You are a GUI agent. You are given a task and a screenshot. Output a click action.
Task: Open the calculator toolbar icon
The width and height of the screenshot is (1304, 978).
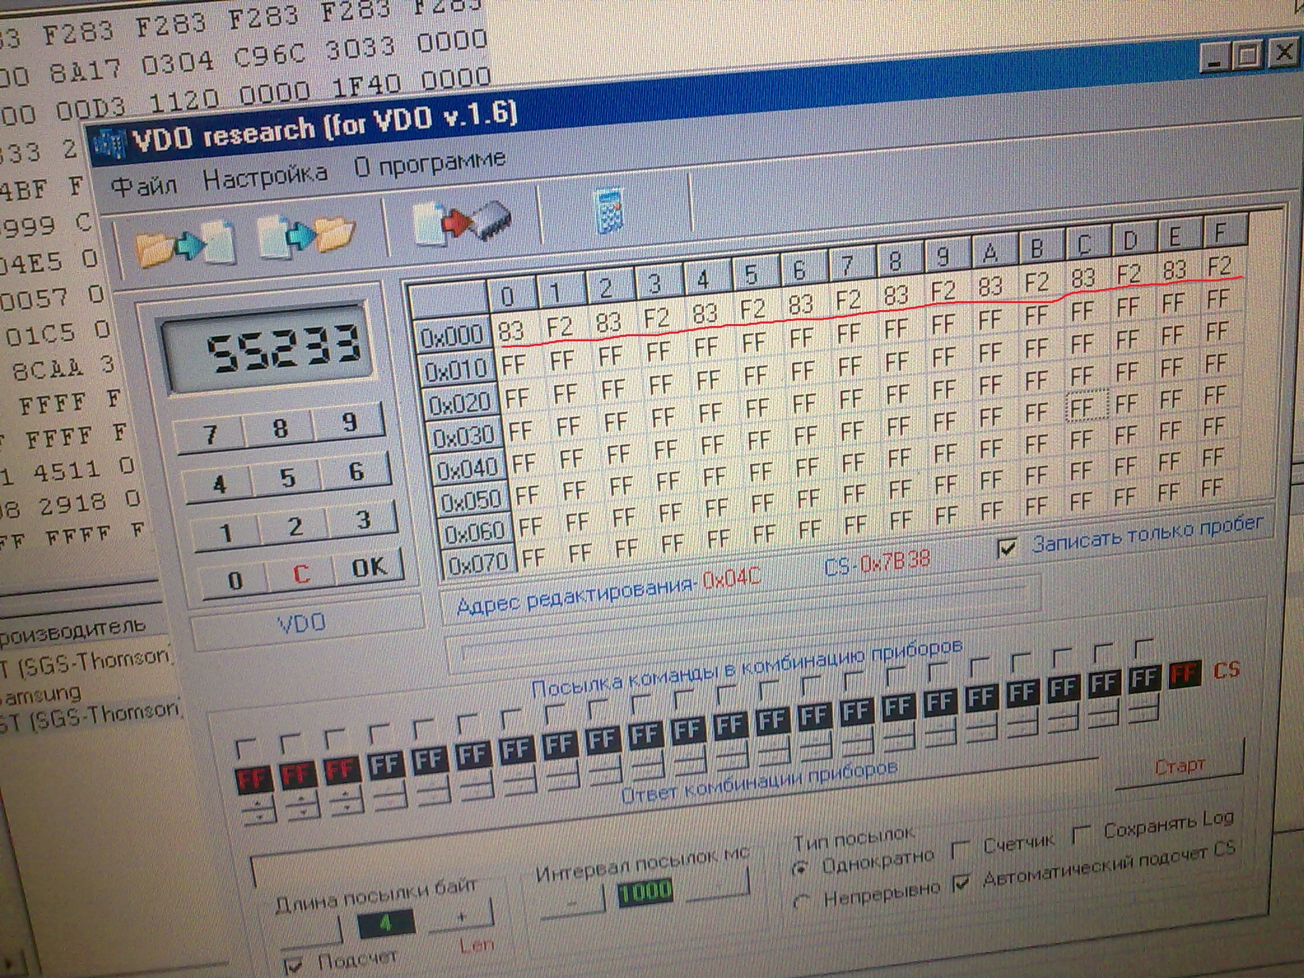(x=610, y=211)
